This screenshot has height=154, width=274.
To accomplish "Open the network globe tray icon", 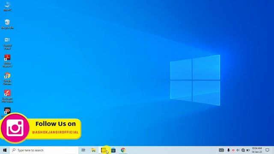I will click(x=243, y=150).
